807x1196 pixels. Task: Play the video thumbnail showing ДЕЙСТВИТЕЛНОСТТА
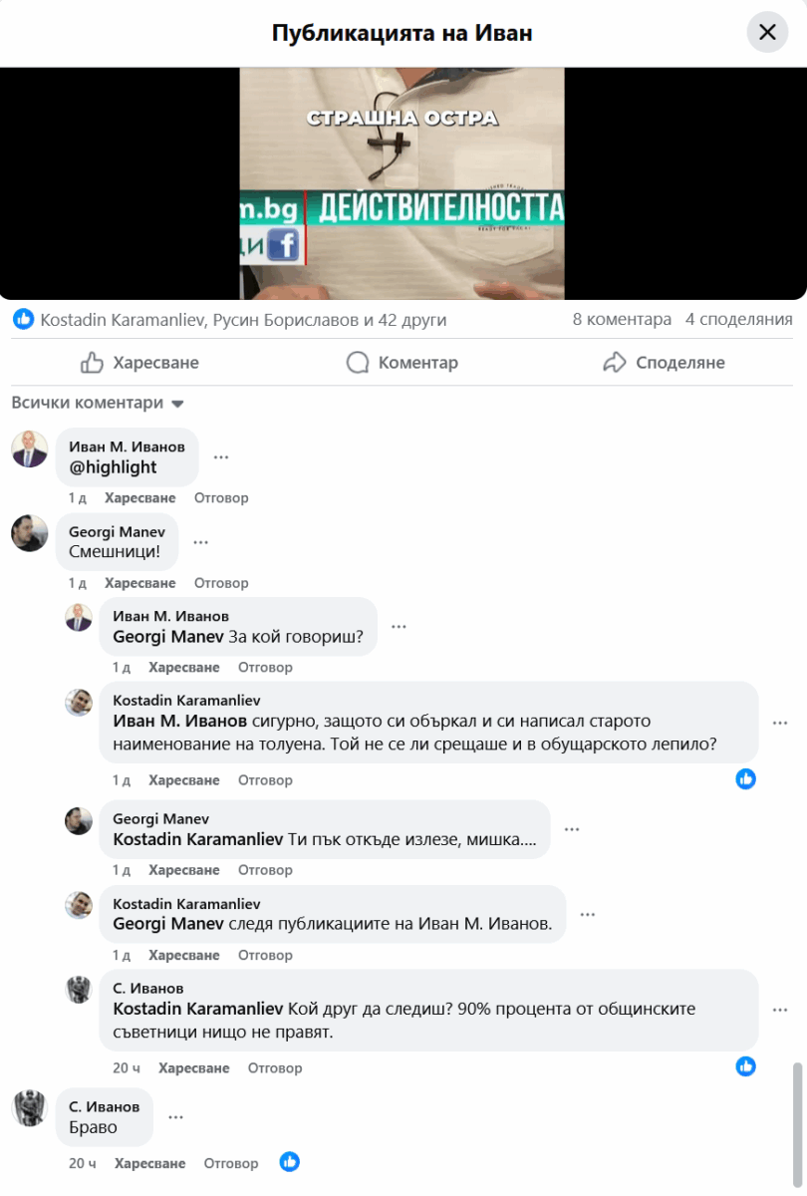403,183
